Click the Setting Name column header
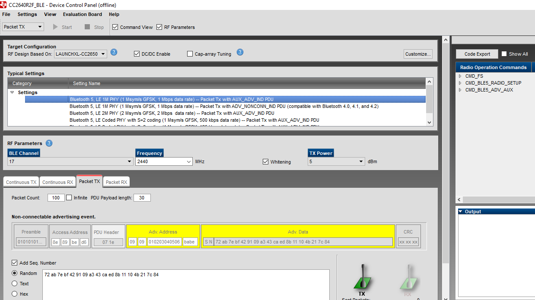Screen dimensions: 535x300 [247, 83]
